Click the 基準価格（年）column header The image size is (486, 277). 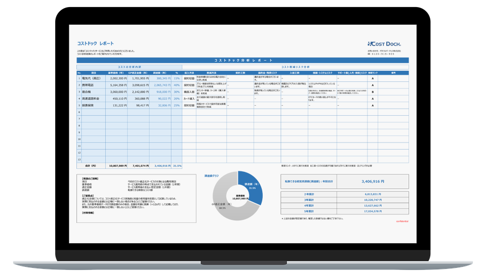click(x=116, y=73)
